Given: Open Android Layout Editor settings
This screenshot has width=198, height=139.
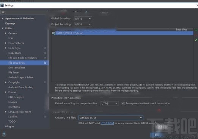Looking at the screenshot, I should click(21, 77).
